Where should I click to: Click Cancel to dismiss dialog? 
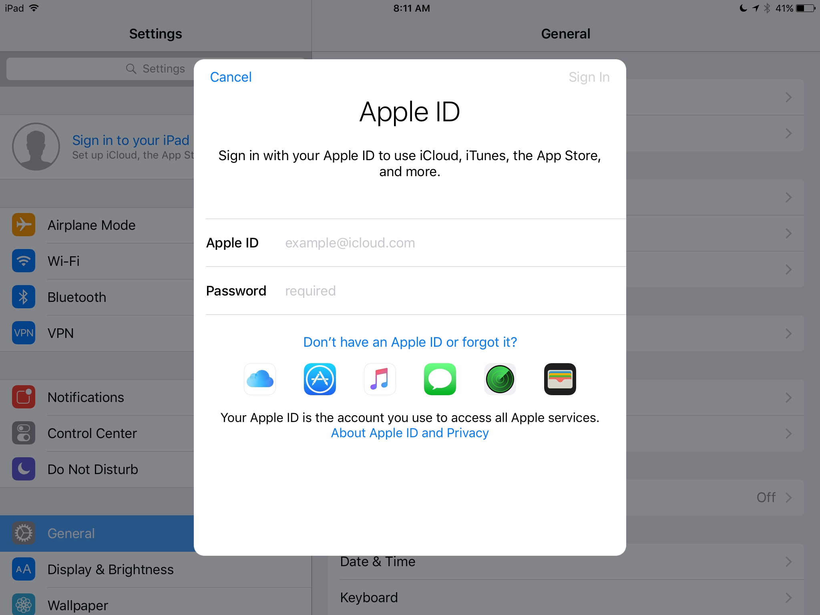pyautogui.click(x=231, y=76)
